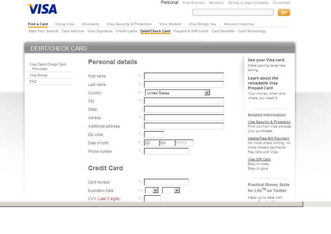Focus the MM month of birth field
The image size is (331, 234).
(x=167, y=143)
